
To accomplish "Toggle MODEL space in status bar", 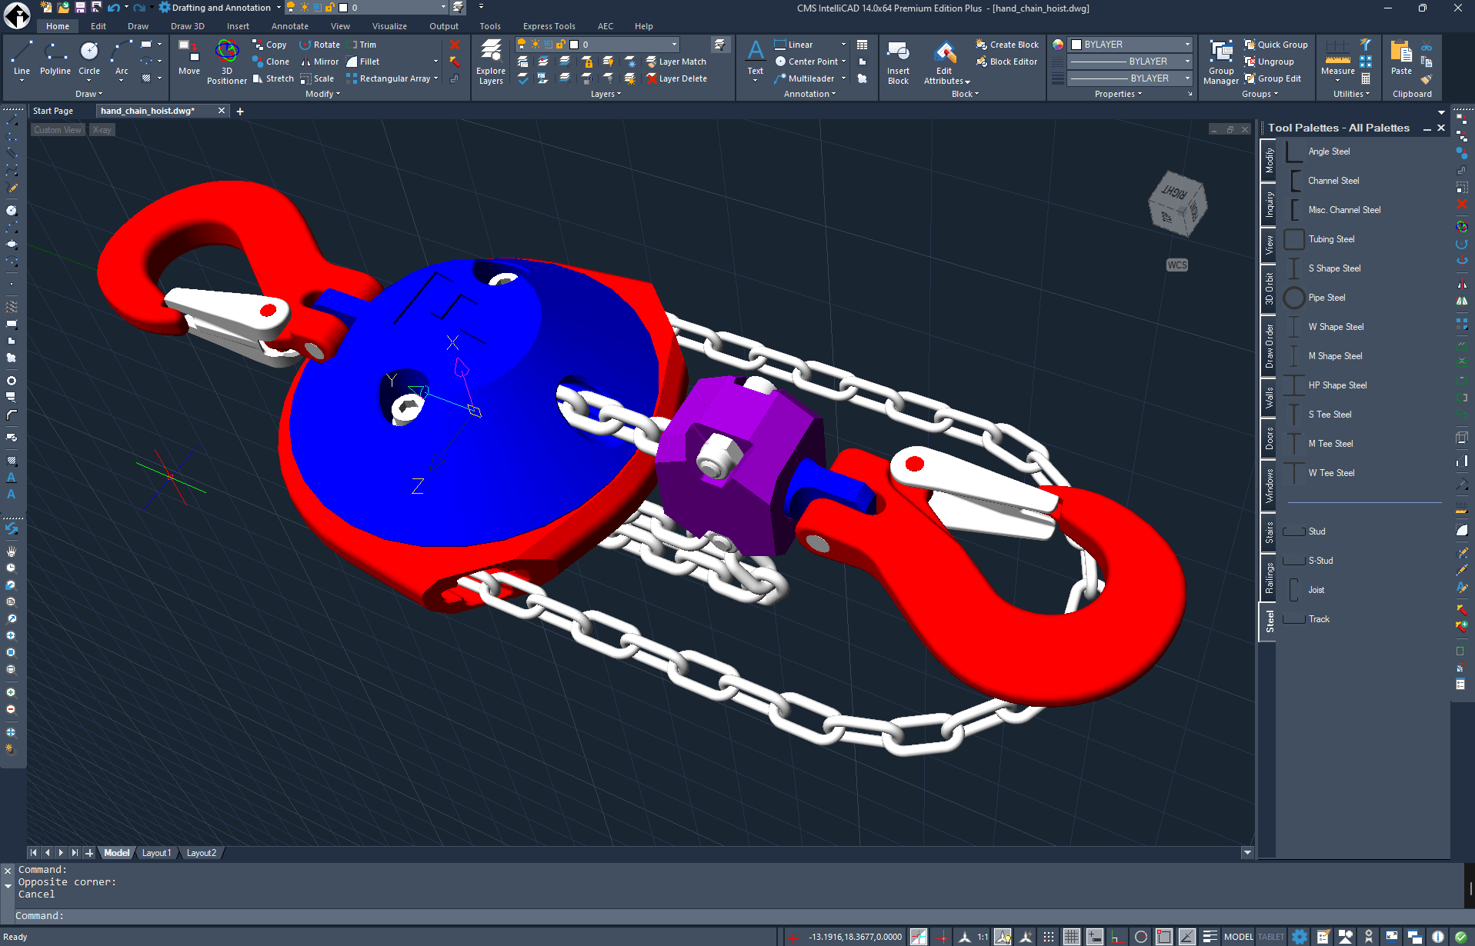I will (x=1238, y=937).
